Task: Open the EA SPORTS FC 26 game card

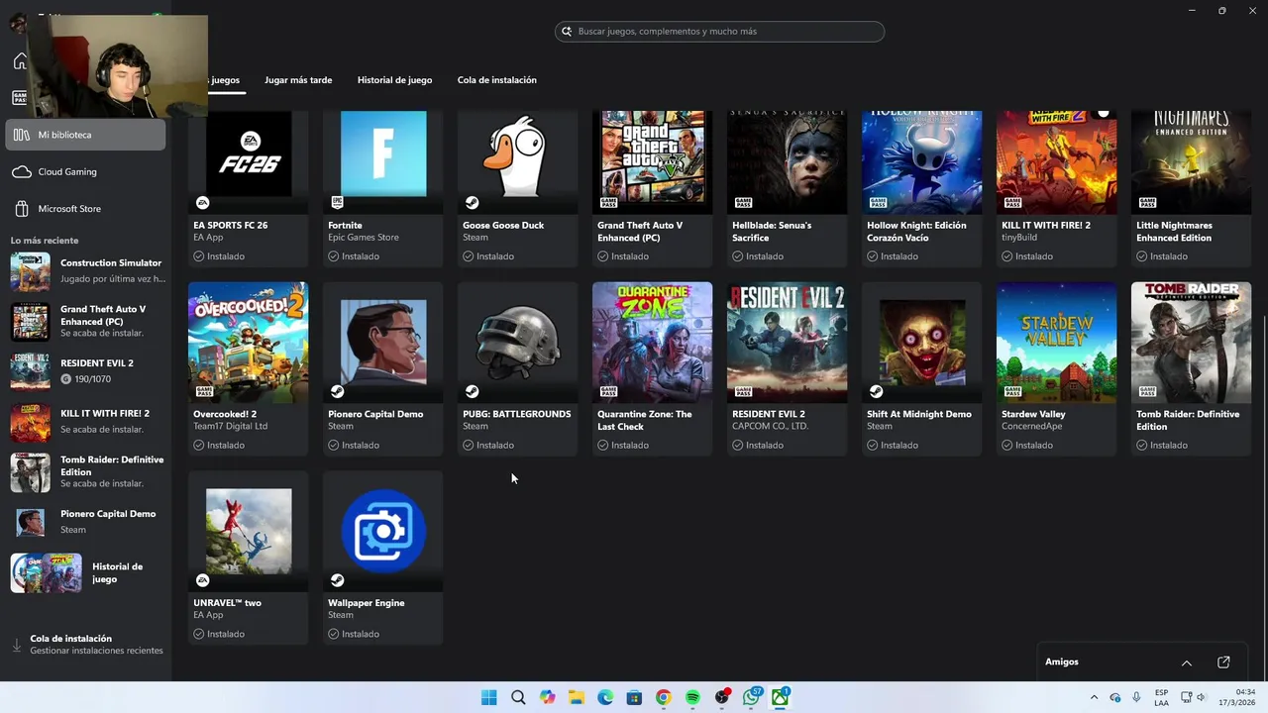Action: pyautogui.click(x=249, y=188)
